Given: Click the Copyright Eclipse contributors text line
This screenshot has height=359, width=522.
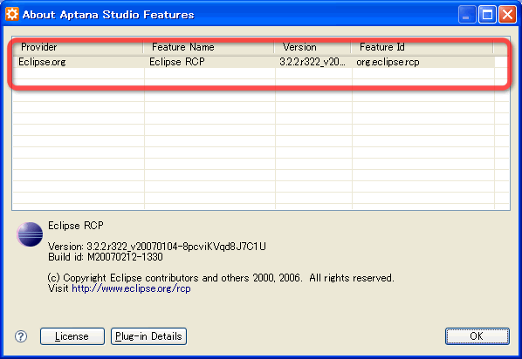Looking at the screenshot, I should [221, 278].
